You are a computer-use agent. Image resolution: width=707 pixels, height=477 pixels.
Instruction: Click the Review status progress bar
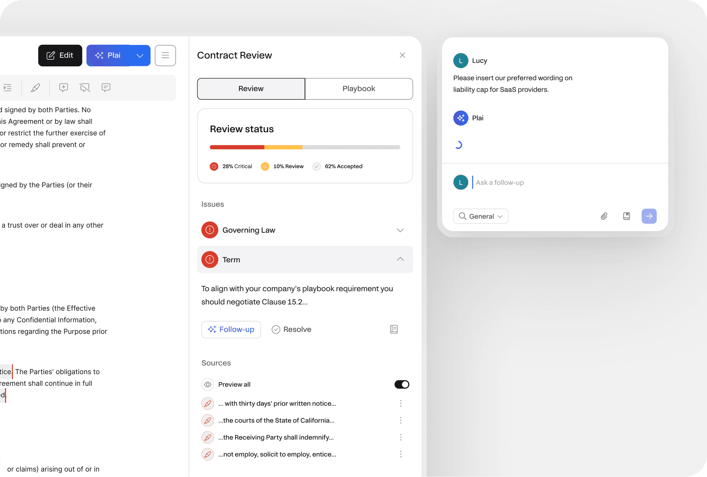(x=305, y=147)
